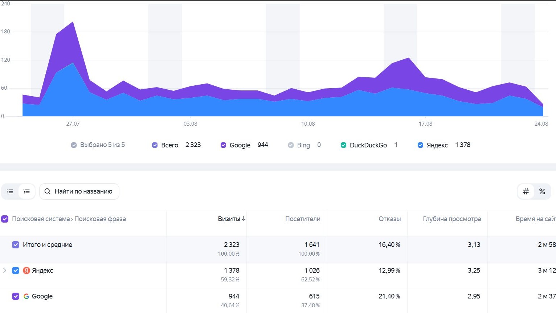This screenshot has height=313, width=556.
Task: Switch to tree list view icon
Action: pos(26,191)
